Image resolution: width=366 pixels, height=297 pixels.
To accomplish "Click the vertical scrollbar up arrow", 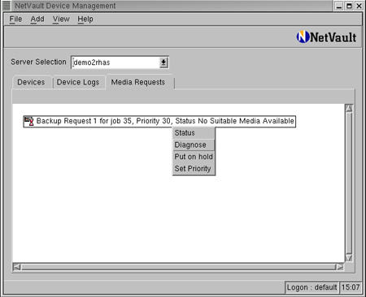I will [x=349, y=109].
